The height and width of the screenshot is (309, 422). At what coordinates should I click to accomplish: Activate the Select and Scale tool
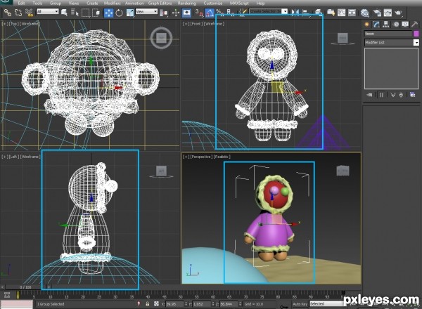tap(129, 13)
